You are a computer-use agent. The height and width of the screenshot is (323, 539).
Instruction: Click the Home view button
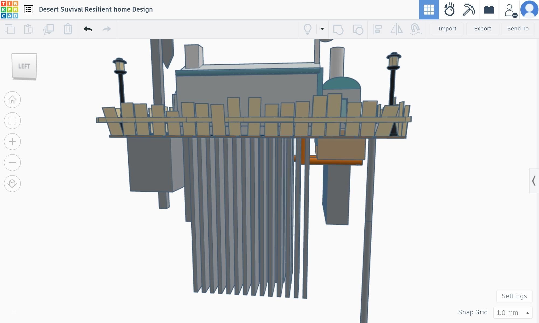tap(12, 100)
